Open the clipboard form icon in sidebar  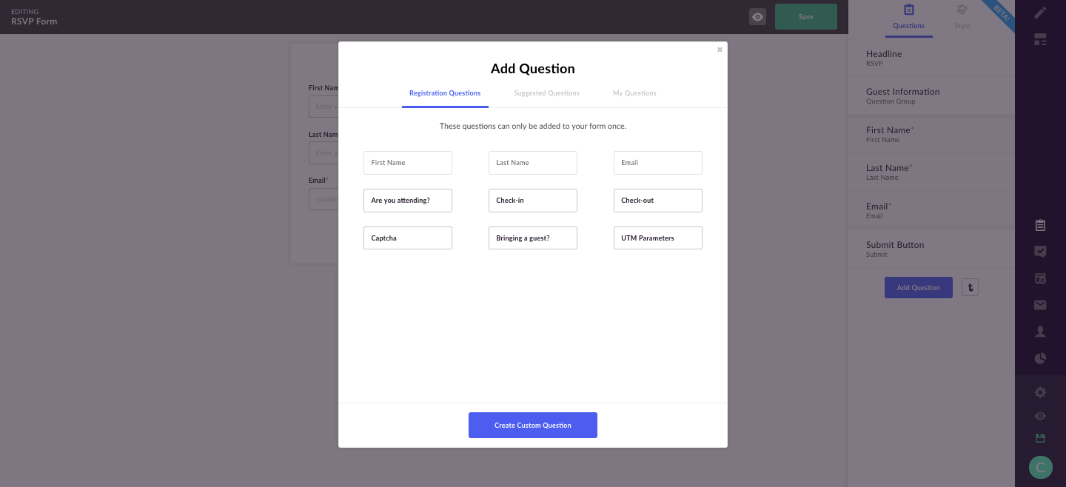pos(1040,226)
